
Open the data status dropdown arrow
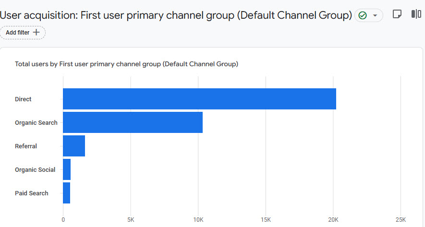(x=375, y=15)
